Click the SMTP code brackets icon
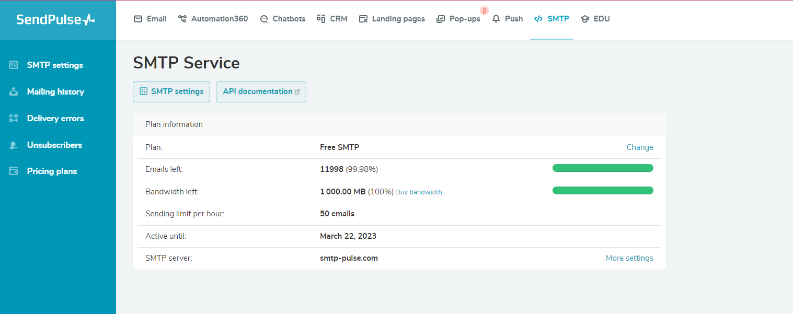The image size is (793, 314). 538,19
